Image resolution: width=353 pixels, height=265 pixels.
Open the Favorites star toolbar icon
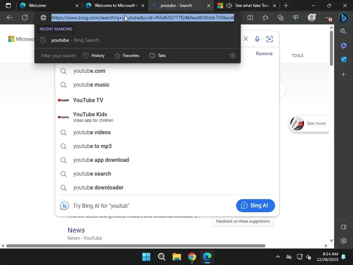(x=265, y=18)
